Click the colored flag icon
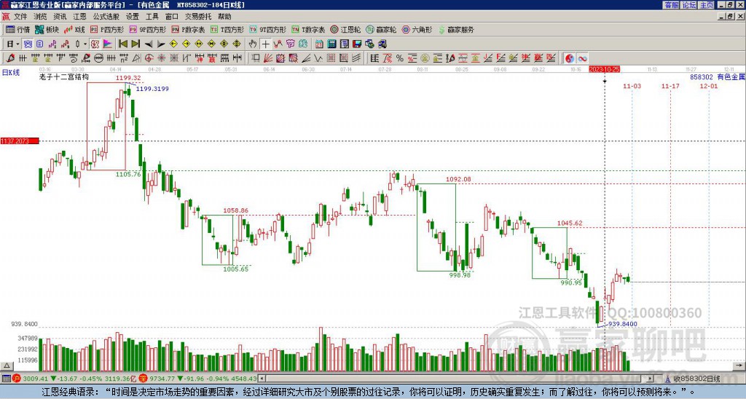 pos(108,44)
